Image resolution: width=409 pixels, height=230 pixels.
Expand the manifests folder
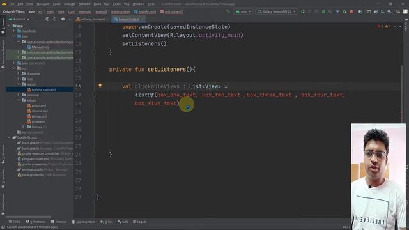tap(14, 31)
